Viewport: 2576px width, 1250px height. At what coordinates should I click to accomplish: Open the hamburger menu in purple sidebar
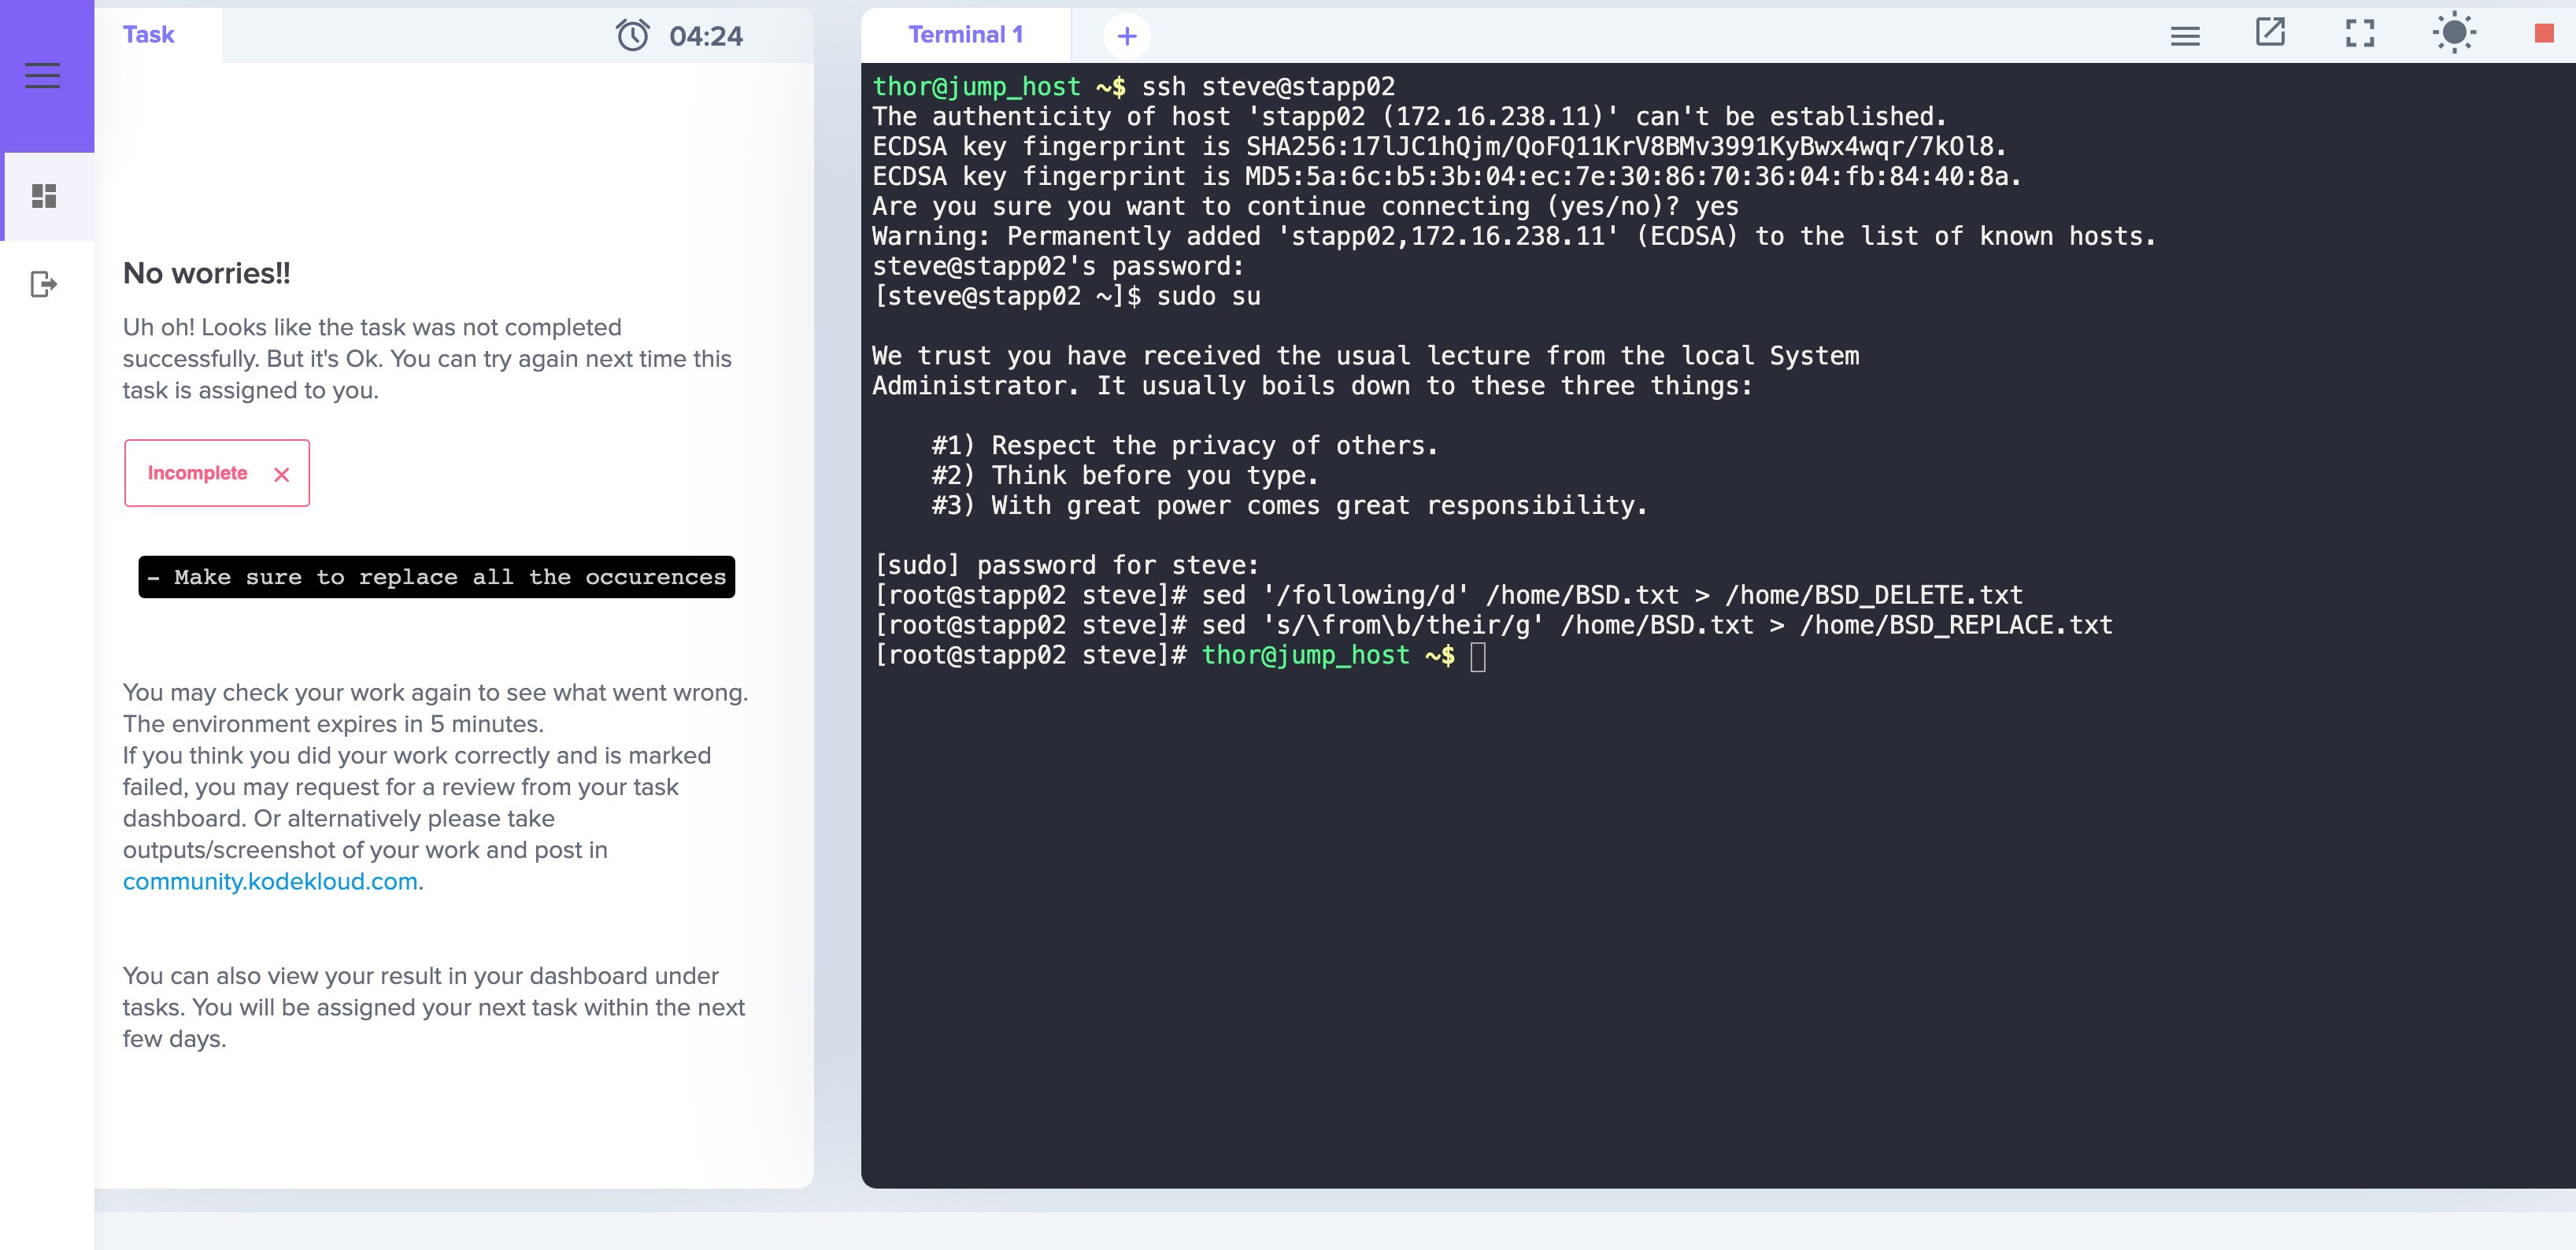(42, 76)
